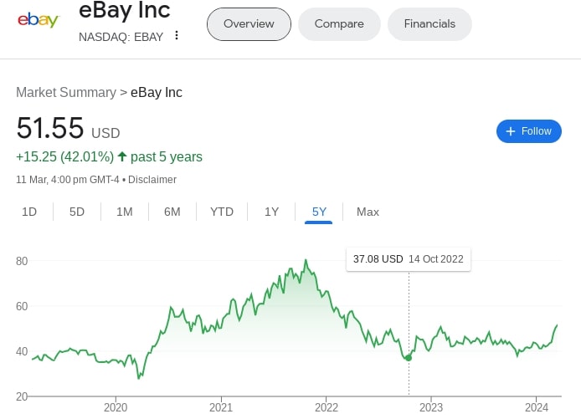Select the 1M time range
Viewport: 581px width, 419px height.
[x=125, y=212]
